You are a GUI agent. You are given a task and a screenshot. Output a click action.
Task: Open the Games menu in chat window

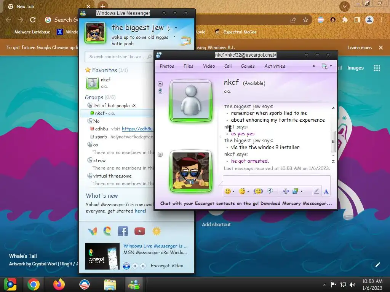pos(248,66)
